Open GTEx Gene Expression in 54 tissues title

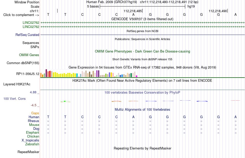142,67
